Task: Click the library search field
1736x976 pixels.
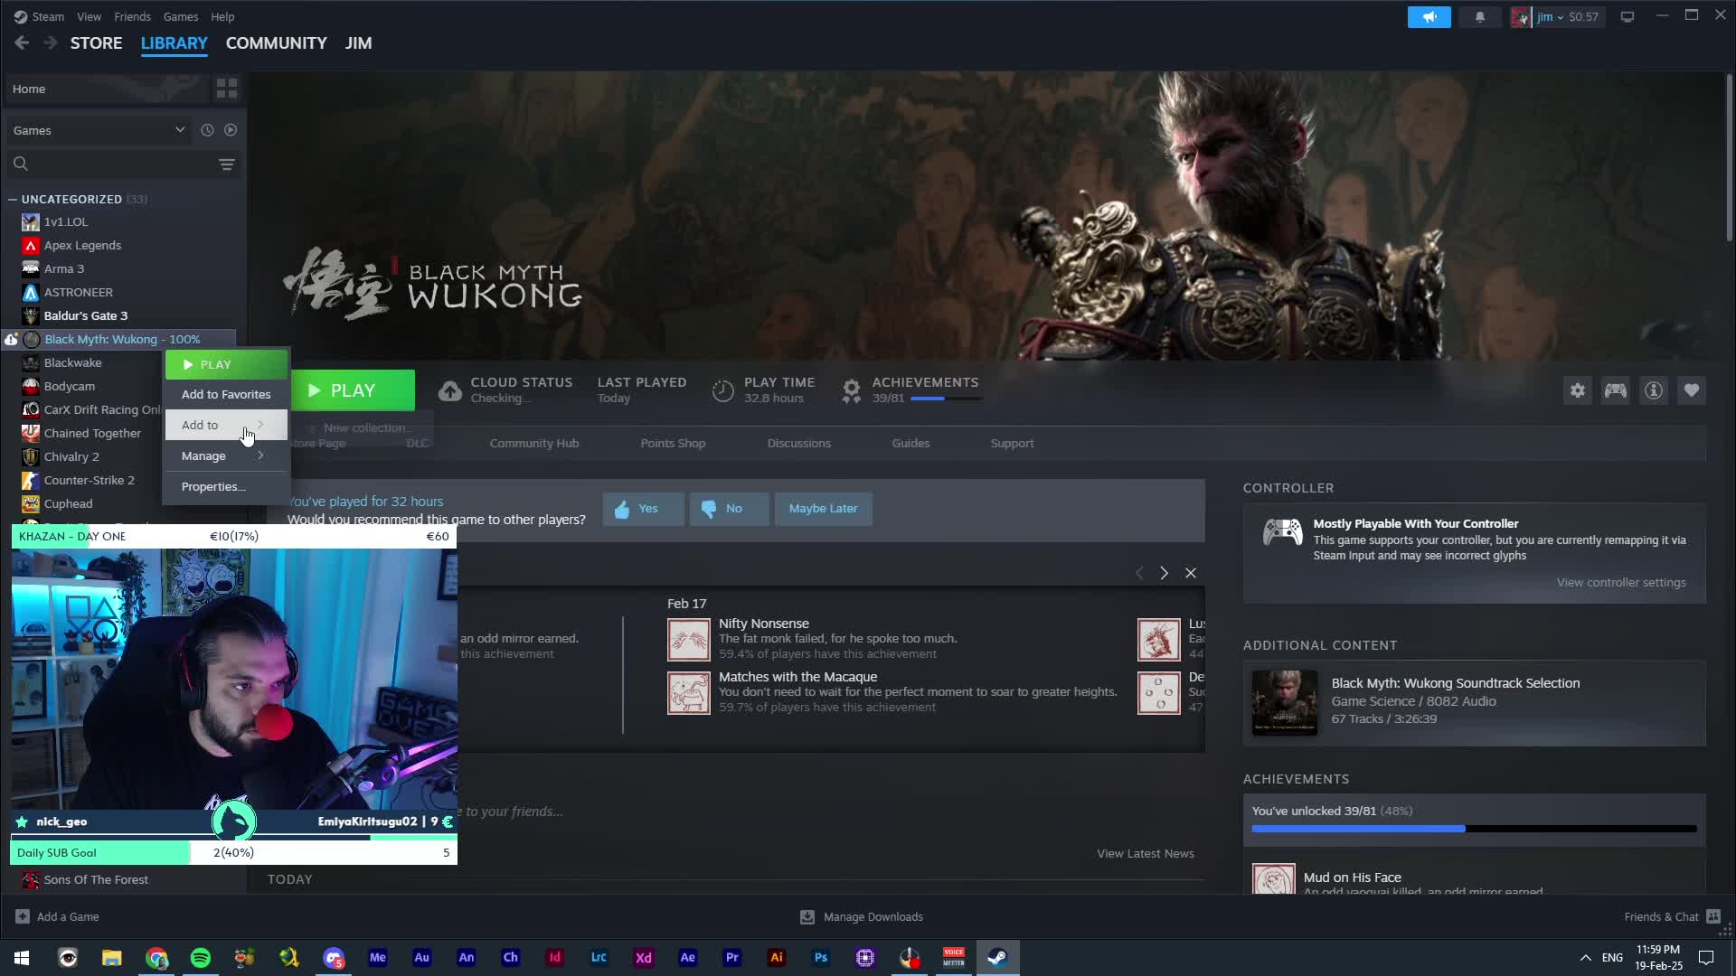Action: coord(110,164)
